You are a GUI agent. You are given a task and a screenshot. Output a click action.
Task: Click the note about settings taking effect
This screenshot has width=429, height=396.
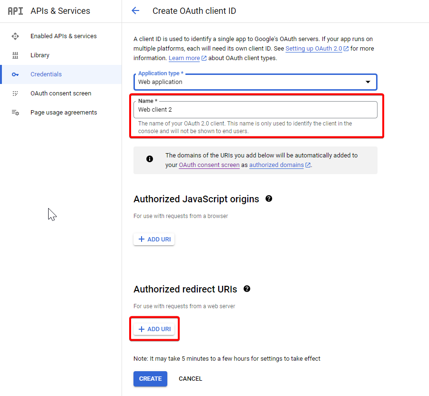227,359
